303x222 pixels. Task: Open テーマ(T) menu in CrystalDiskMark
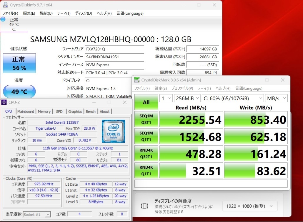tap(204, 88)
